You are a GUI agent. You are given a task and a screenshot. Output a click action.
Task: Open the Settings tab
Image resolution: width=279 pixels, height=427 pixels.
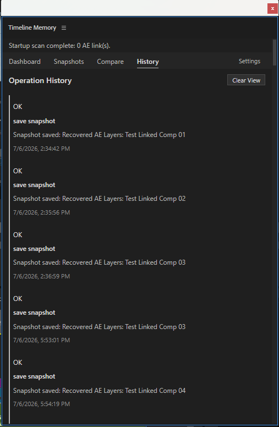click(x=250, y=61)
